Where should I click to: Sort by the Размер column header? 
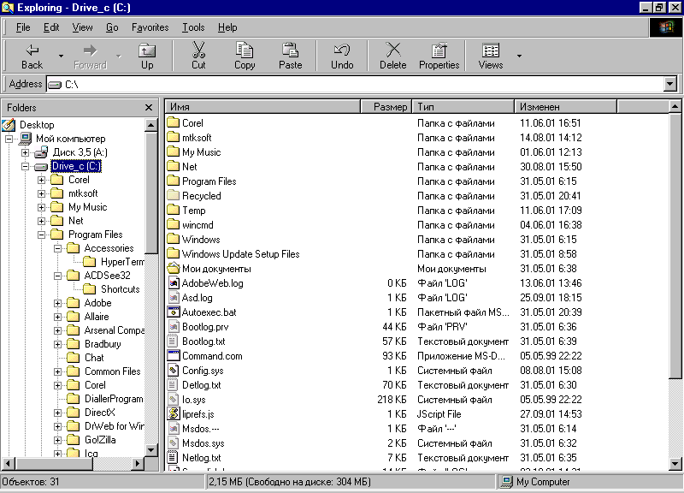[x=386, y=106]
